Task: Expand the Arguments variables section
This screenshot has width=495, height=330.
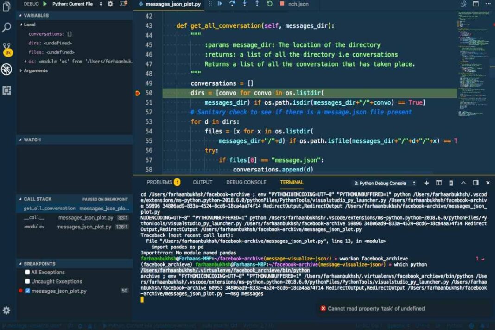Action: click(x=35, y=70)
